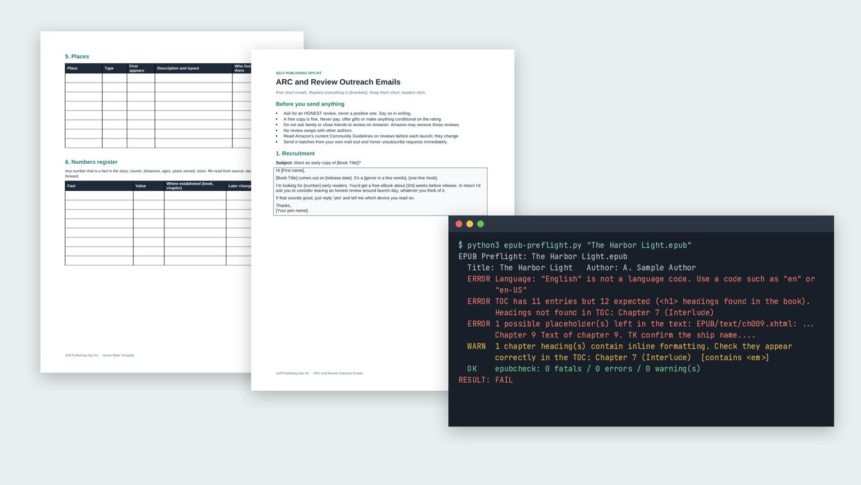
Task: Select the '[Book Title] comes out on' line
Action: click(357, 178)
